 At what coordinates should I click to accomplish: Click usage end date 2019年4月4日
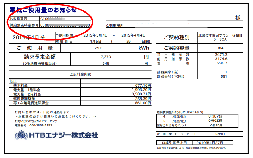133,35
